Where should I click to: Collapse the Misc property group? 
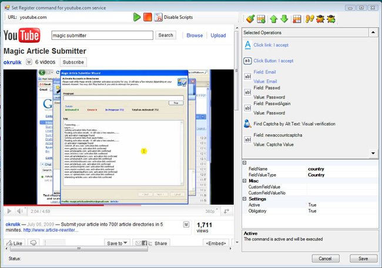point(244,181)
